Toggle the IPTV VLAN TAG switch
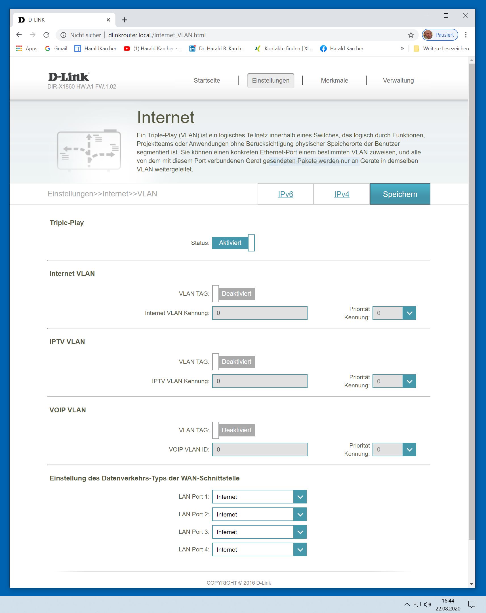 233,362
